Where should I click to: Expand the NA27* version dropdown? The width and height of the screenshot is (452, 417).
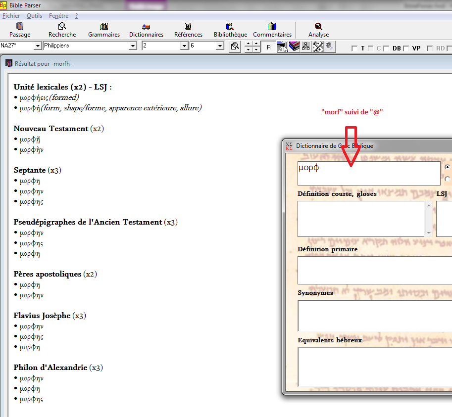pyautogui.click(x=38, y=46)
